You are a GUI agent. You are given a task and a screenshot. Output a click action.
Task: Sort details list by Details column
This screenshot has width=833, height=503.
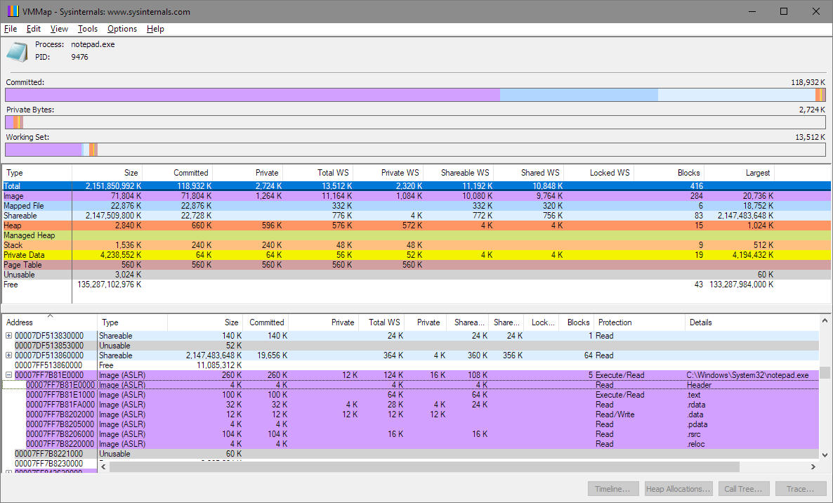(752, 322)
